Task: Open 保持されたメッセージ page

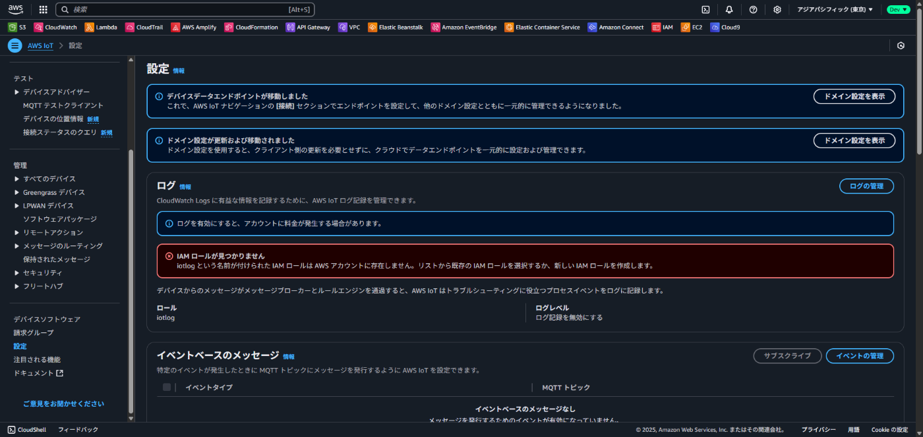Action: (x=57, y=259)
